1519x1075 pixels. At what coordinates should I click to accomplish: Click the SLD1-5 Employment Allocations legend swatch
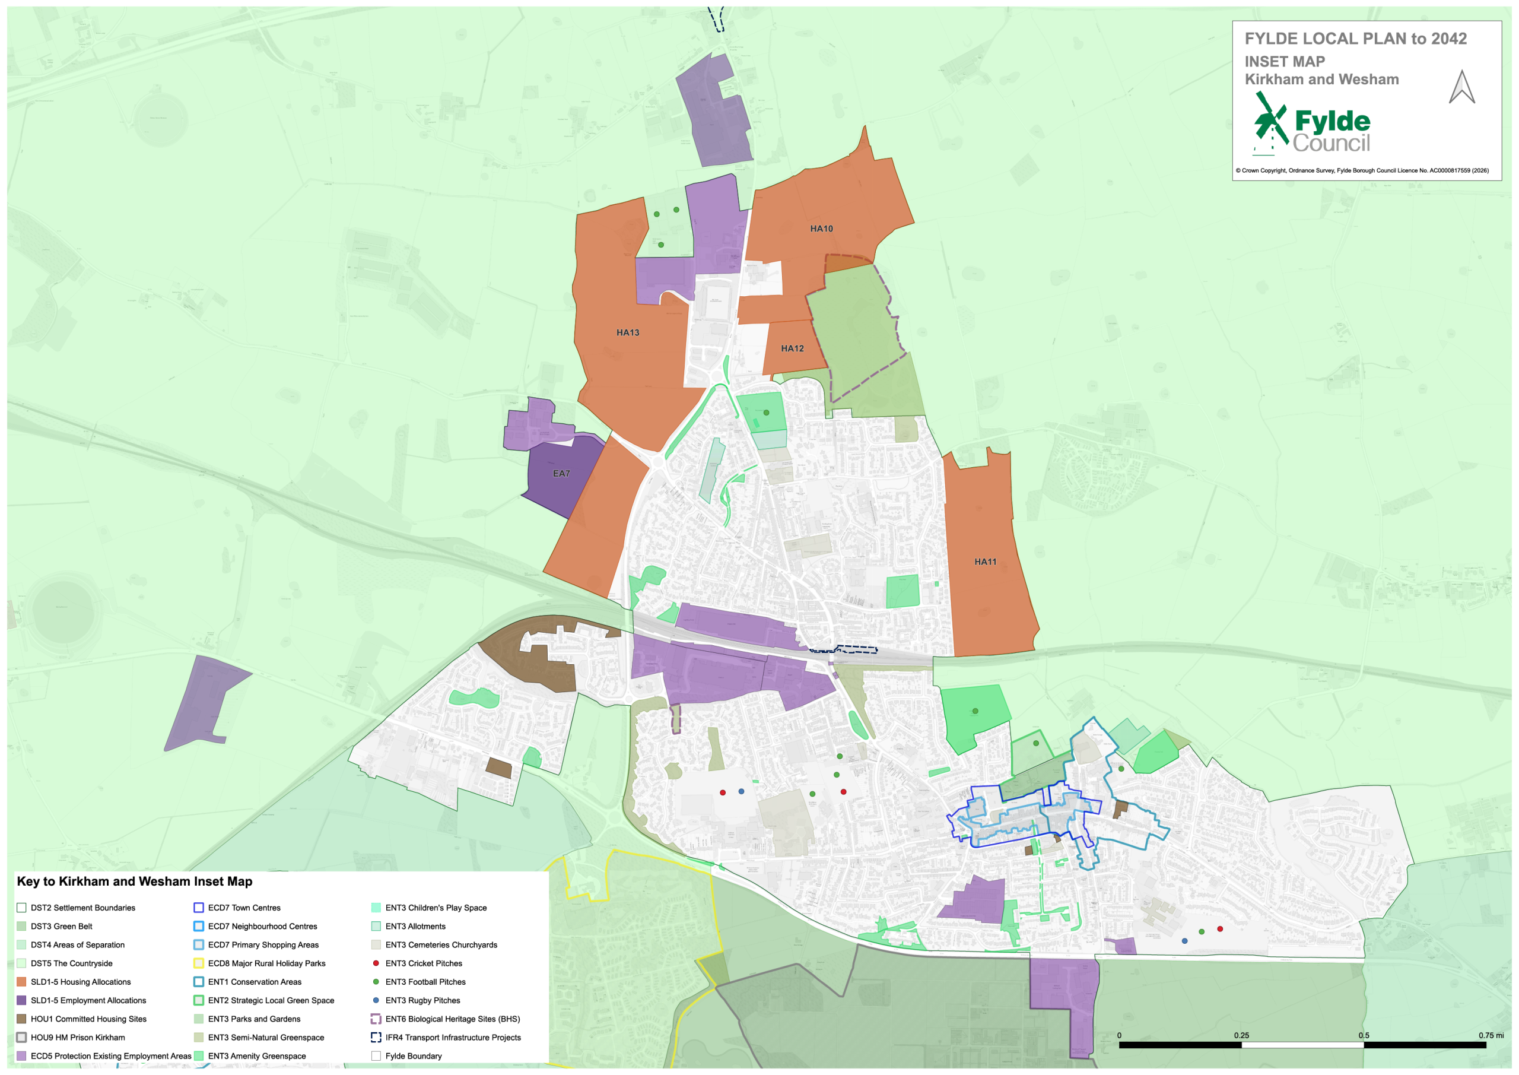click(22, 1000)
